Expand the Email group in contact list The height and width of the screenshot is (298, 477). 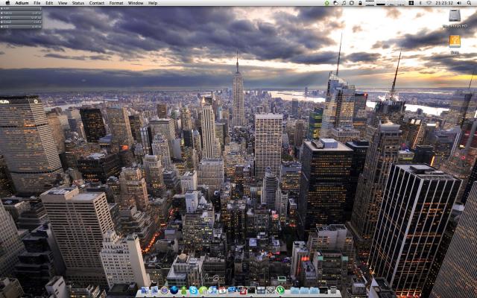(x=21, y=22)
